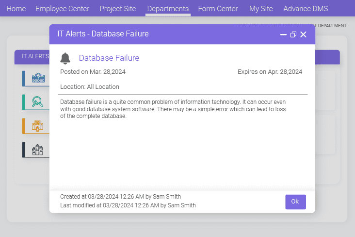Select the IT ALERTS panel tab
Viewport: 355px width, 237px height.
32,56
